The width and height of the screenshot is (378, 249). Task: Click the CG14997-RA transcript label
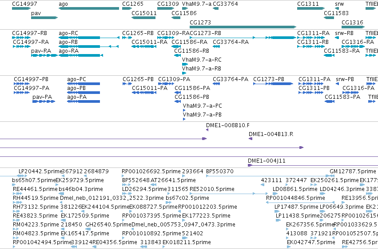coord(31,42)
